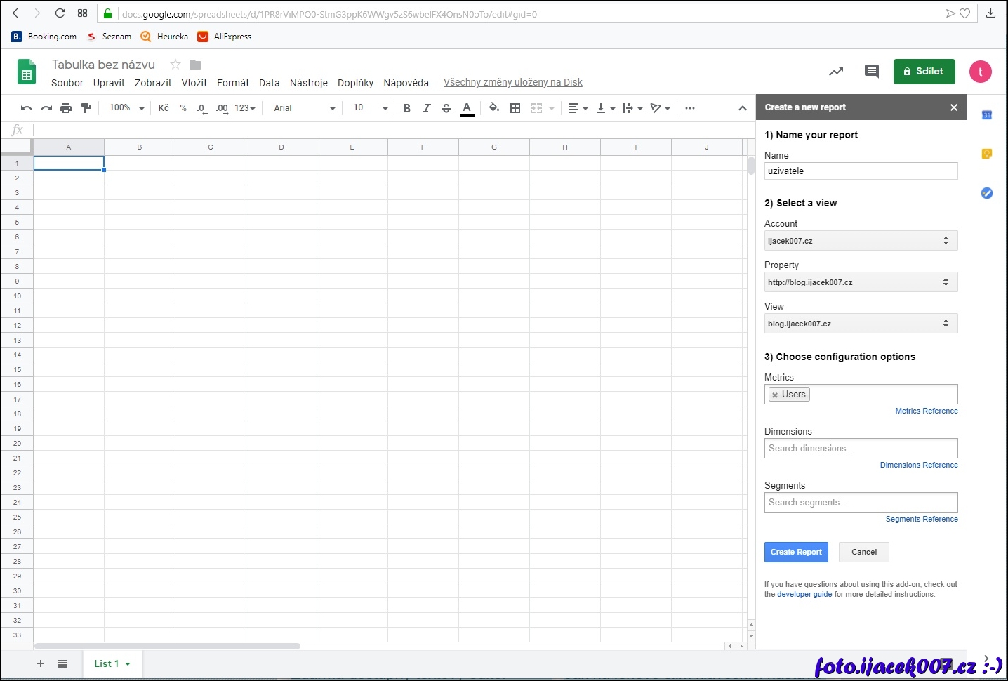Open the Formát menu

[x=233, y=83]
